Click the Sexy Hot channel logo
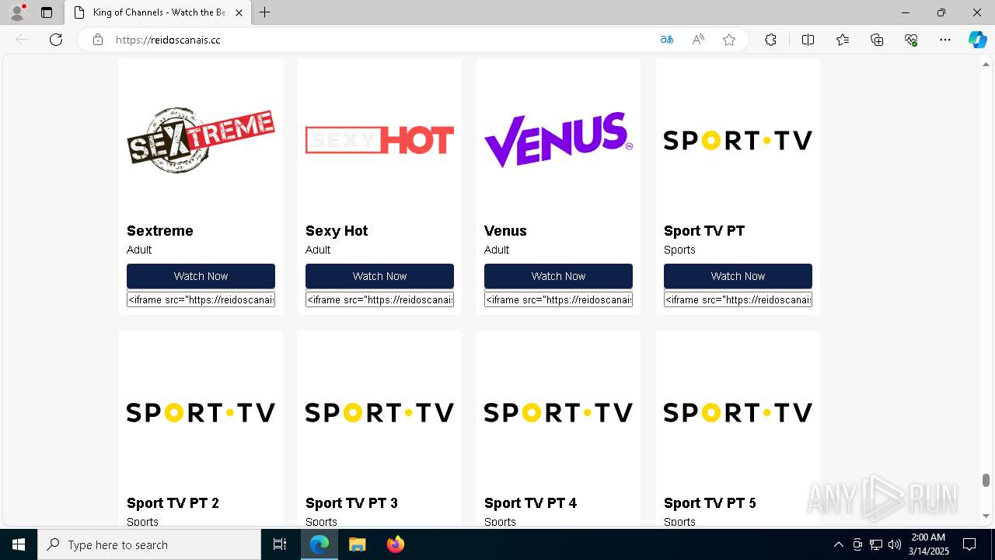The image size is (995, 560). (379, 140)
